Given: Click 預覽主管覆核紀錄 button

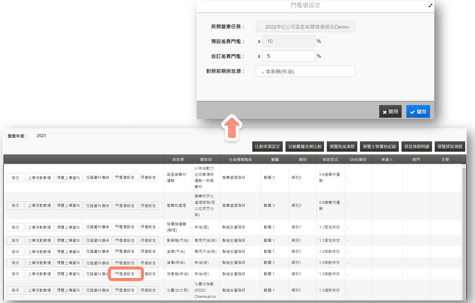Looking at the screenshot, I should [x=379, y=147].
